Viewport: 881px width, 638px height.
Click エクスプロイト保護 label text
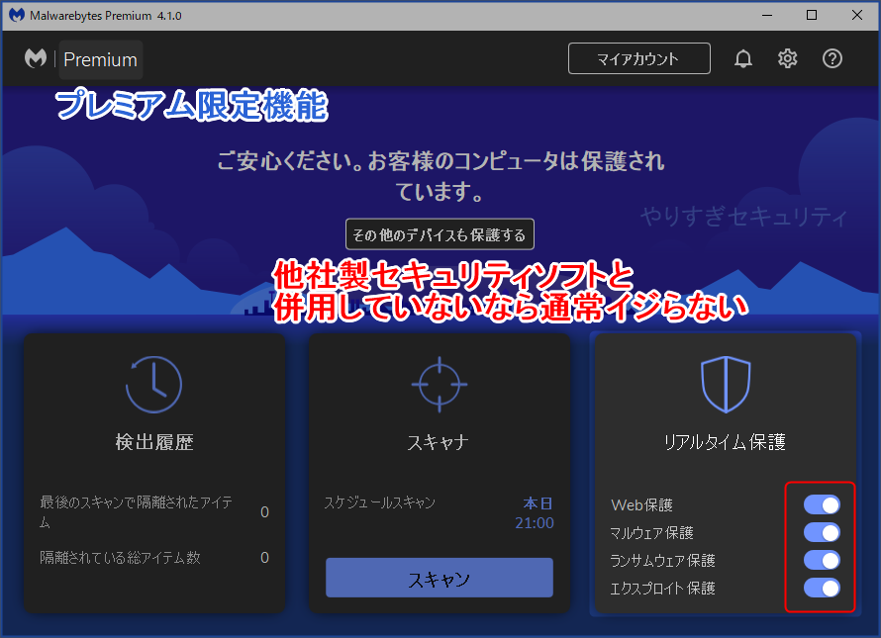pyautogui.click(x=662, y=588)
